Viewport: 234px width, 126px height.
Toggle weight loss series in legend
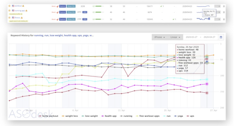70,116
